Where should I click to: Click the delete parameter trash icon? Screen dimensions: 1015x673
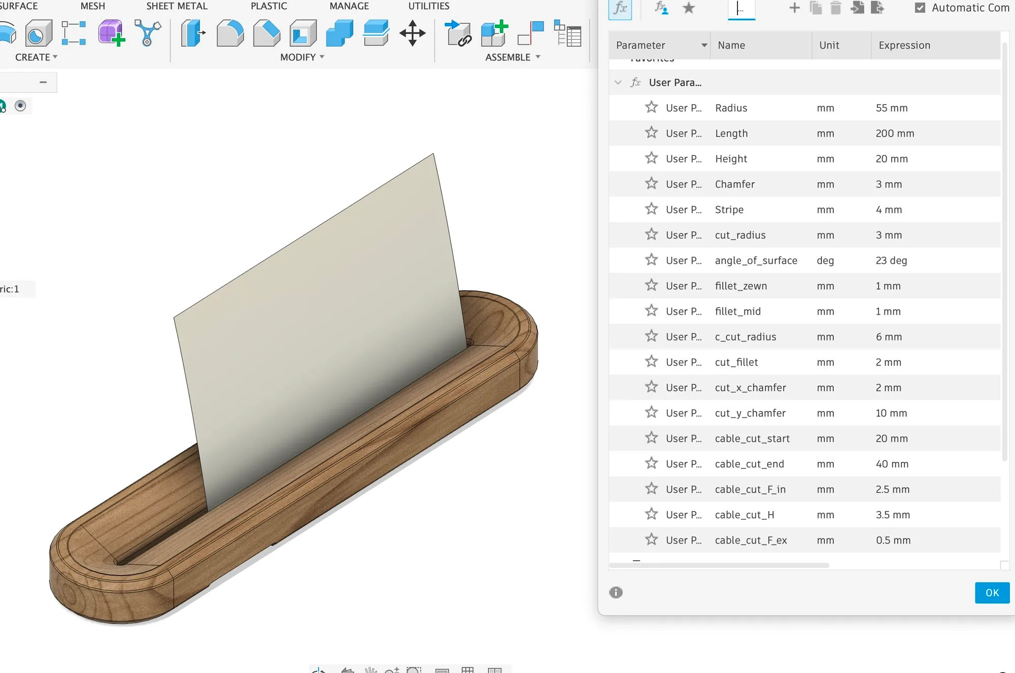[x=836, y=8]
